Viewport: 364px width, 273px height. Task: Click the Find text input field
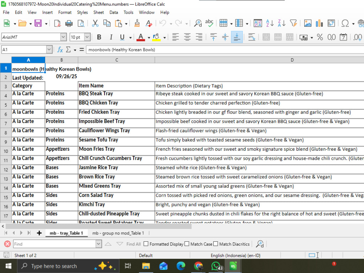point(55,244)
